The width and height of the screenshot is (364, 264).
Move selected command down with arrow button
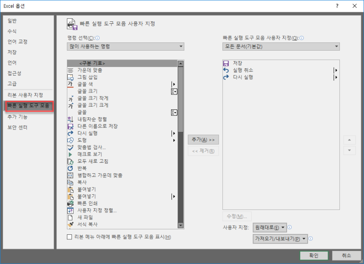[x=349, y=150]
